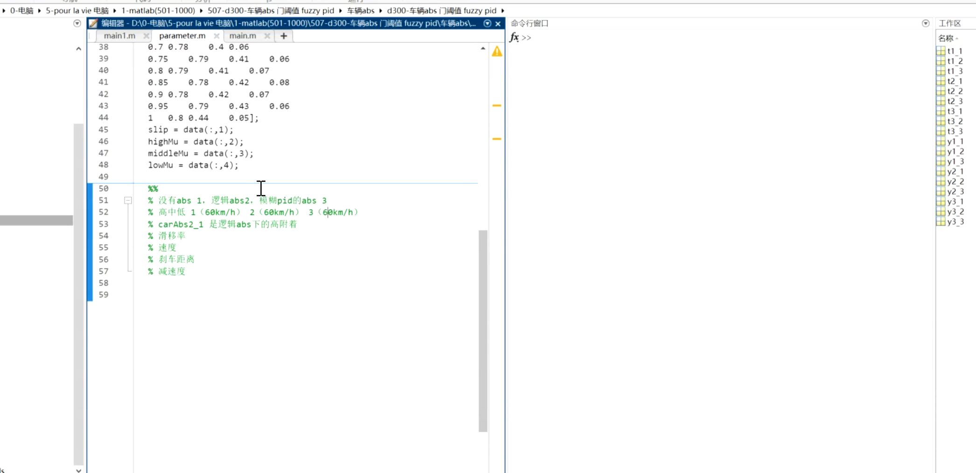Place cursor on the slip = data(:,1) line
The width and height of the screenshot is (976, 473).
pyautogui.click(x=190, y=130)
